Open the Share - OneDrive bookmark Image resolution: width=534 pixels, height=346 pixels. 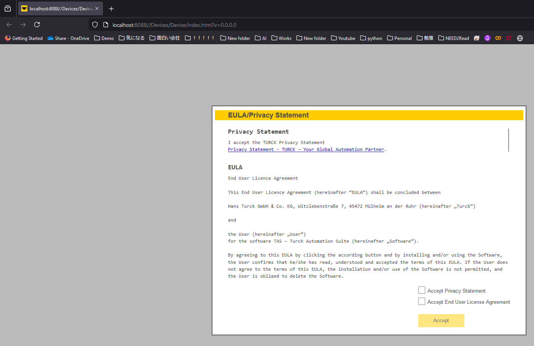pyautogui.click(x=68, y=38)
